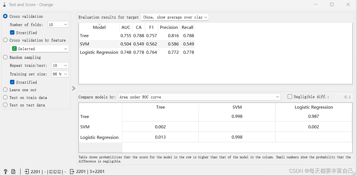
Task: Select Logistic Regression row in results
Action: (137, 52)
